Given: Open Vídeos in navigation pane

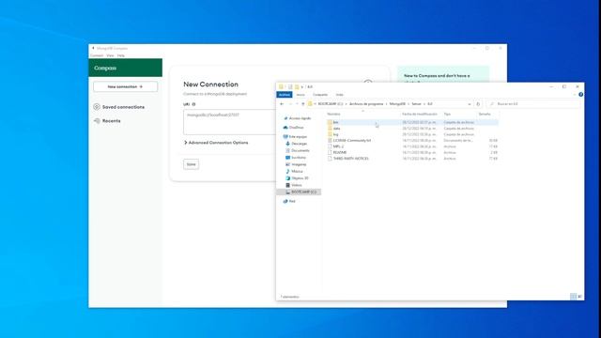Looking at the screenshot, I should pyautogui.click(x=294, y=185).
